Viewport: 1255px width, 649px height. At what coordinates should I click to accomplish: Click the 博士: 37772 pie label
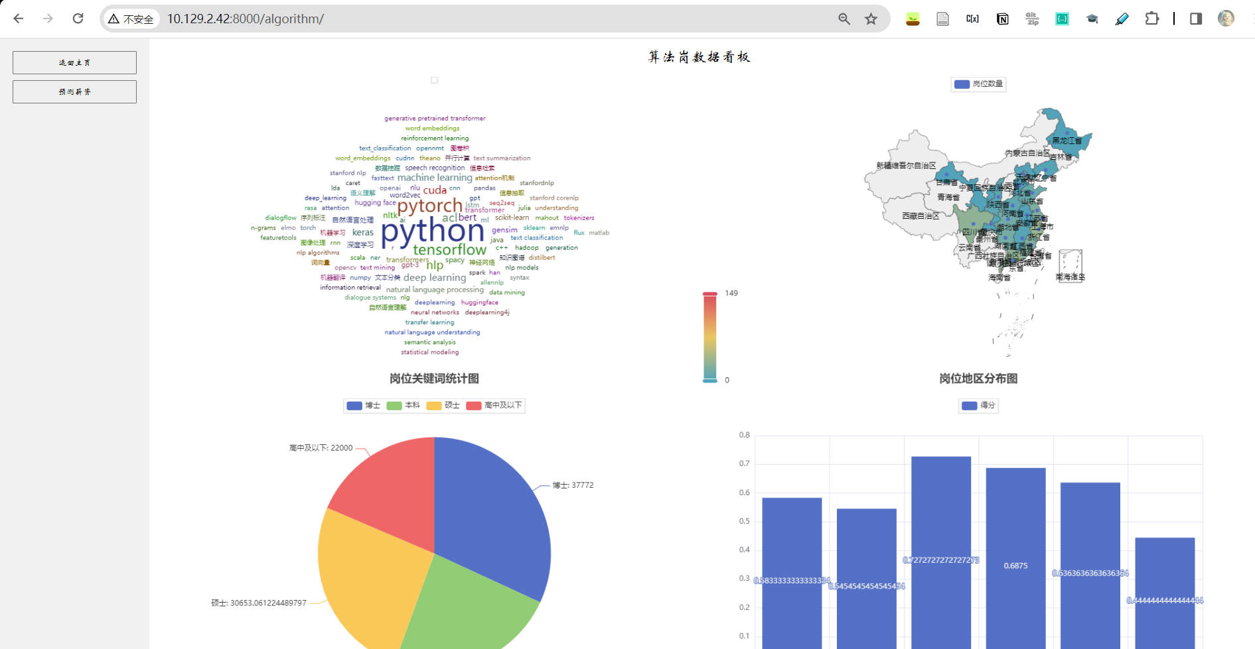573,485
